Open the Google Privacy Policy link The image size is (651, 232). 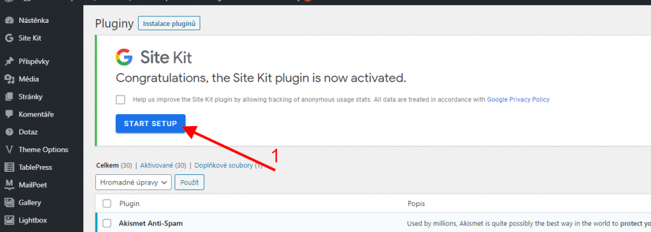coord(518,100)
